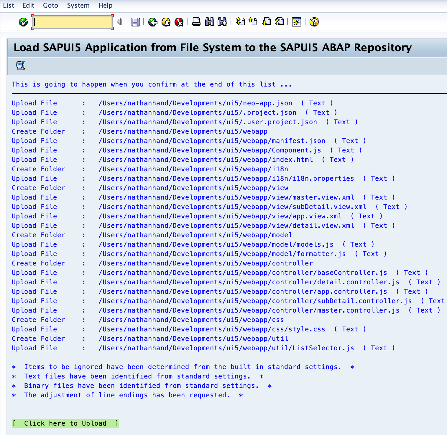This screenshot has width=447, height=435.
Task: Select the master.controller.js upload line
Action: click(x=226, y=310)
